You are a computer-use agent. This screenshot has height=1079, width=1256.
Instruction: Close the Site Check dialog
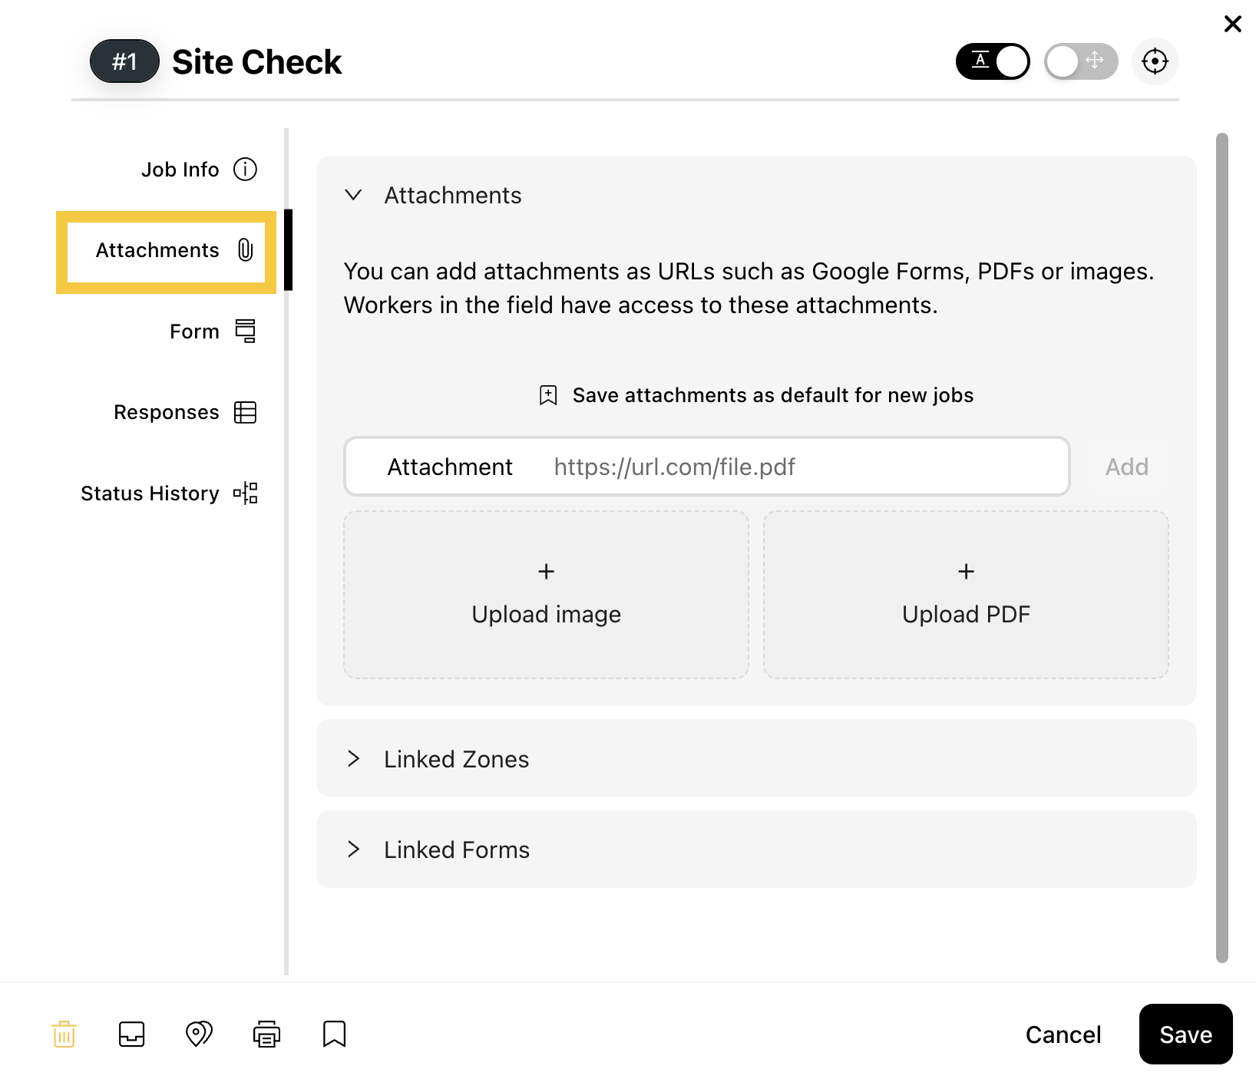click(x=1232, y=24)
